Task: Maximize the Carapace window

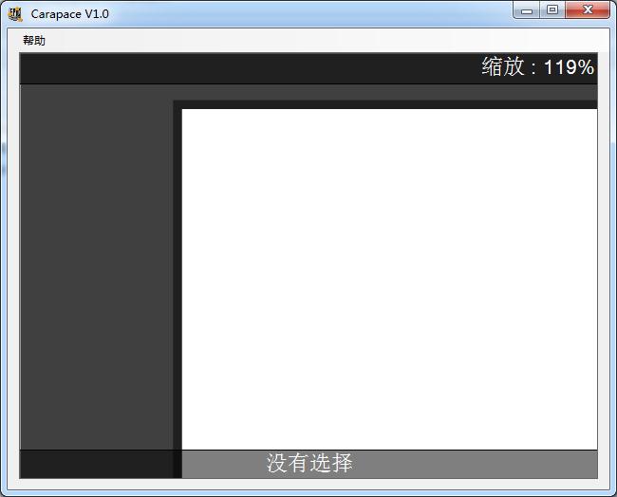Action: 552,9
